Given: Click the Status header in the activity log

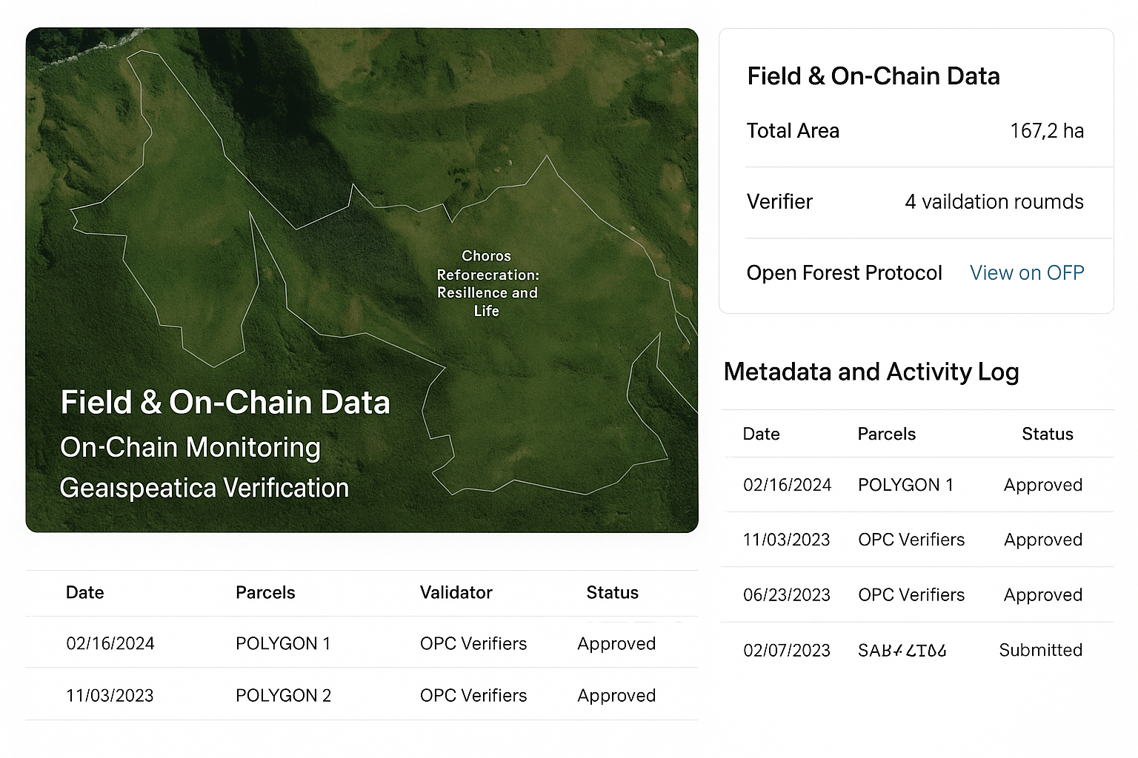Looking at the screenshot, I should pos(1047,434).
